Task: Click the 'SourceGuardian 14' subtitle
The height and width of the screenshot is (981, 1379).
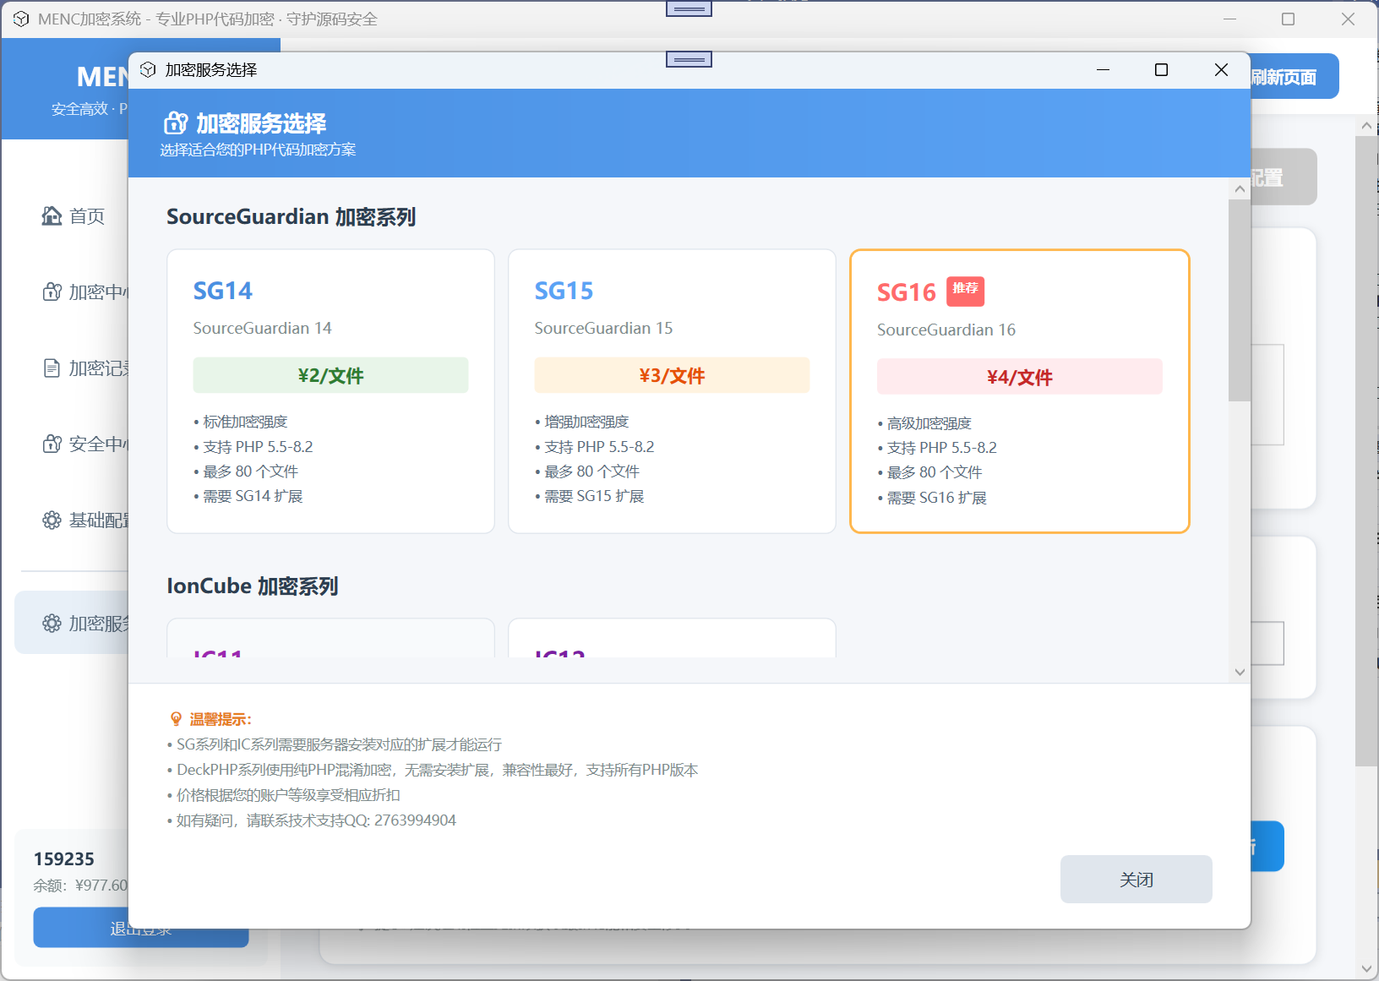Action: click(x=262, y=328)
